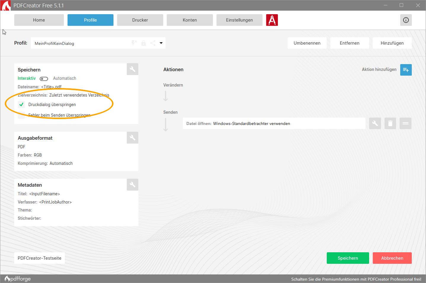Click Hinzufügen to add profile
Viewport: 426px width, 283px height.
coord(392,43)
